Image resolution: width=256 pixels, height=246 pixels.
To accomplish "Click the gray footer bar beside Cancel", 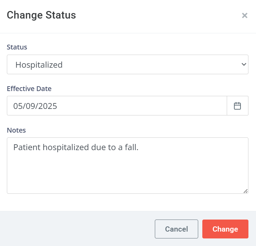I will pyautogui.click(x=77, y=229).
